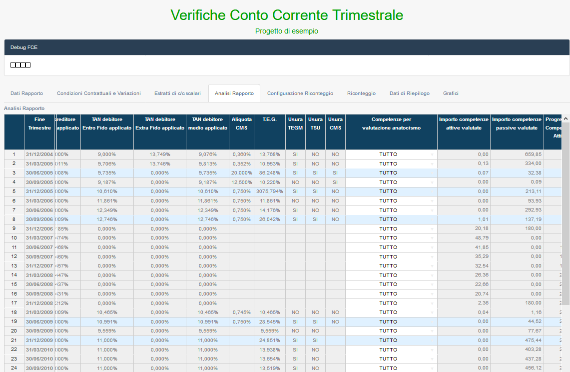Click T.E.G. value 28,545%
Viewport: 570px width, 372px height.
pos(270,322)
